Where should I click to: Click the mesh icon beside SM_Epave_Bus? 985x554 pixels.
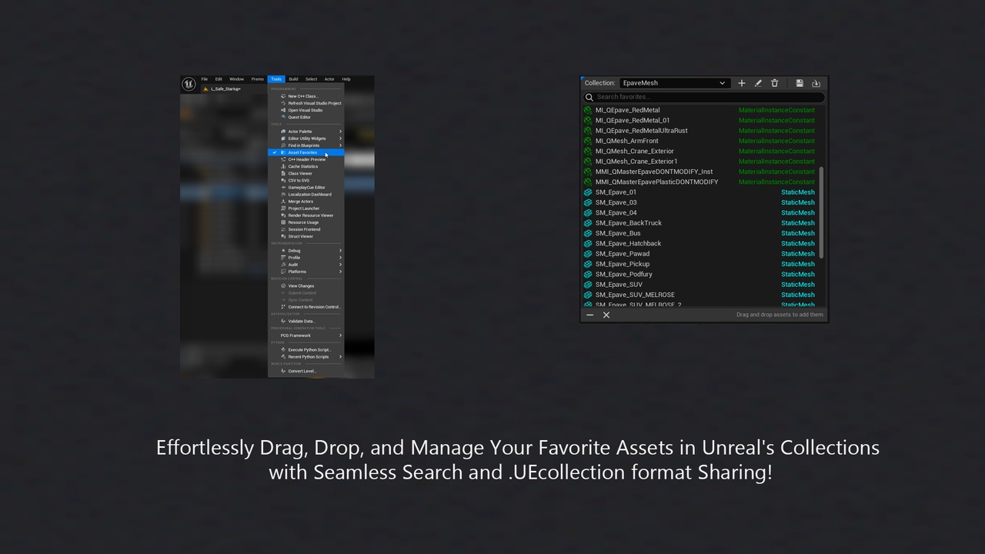coord(588,233)
